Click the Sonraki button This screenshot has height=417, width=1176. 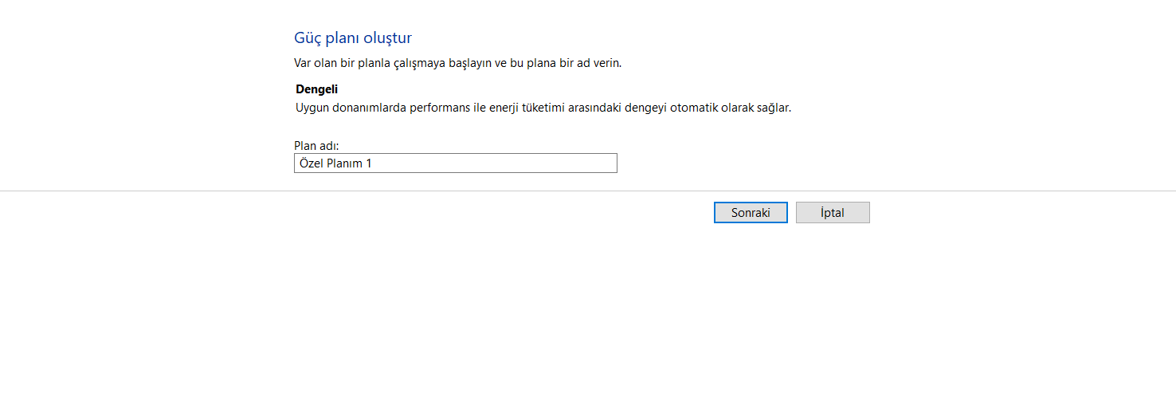coord(751,213)
